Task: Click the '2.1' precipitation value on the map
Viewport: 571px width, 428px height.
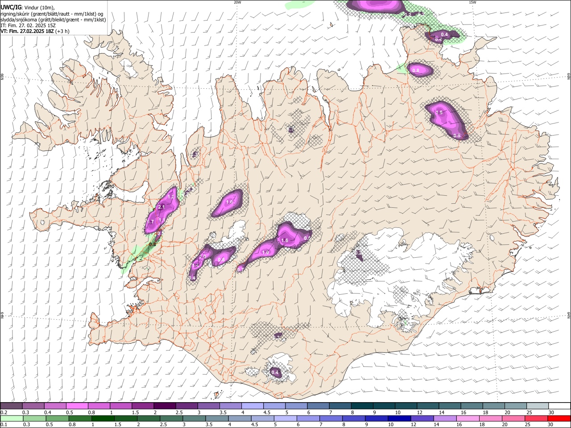Action: [161, 207]
